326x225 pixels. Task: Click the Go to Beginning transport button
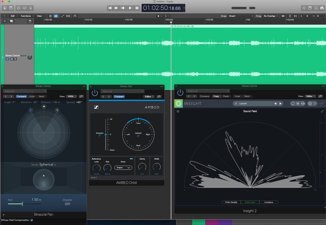pos(110,8)
